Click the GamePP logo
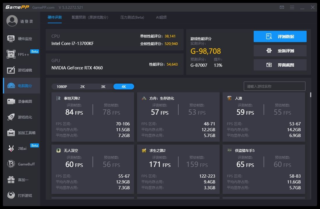 click(x=17, y=7)
